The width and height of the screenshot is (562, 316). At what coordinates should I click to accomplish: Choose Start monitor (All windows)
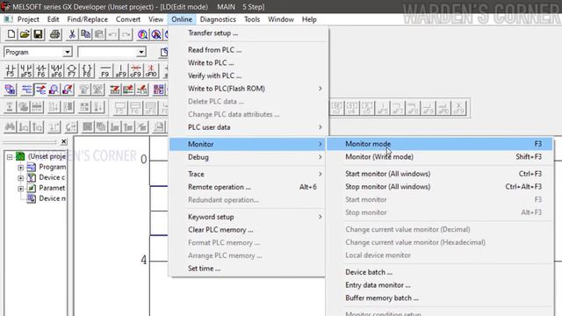[440, 174]
